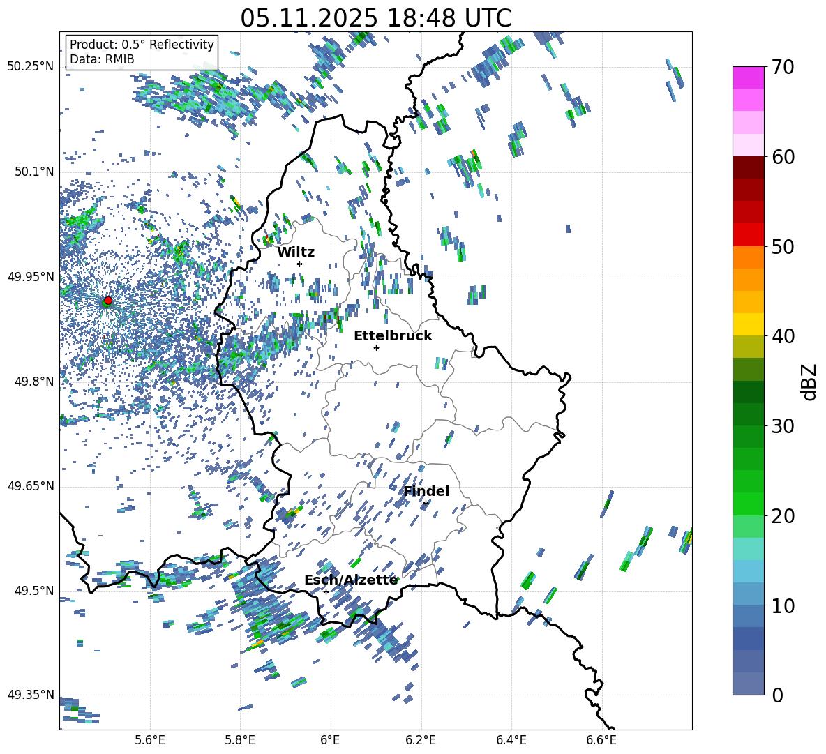
Task: Select the Esch/Alzette city label
Action: [351, 580]
